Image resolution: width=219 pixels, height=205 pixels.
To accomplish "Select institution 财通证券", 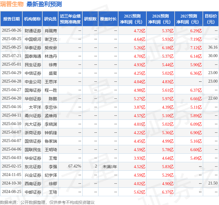I will point(33,31).
